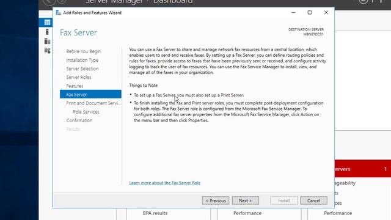Click the Manageability entry in Server Manager
The image size is (391, 220).
click(345, 183)
